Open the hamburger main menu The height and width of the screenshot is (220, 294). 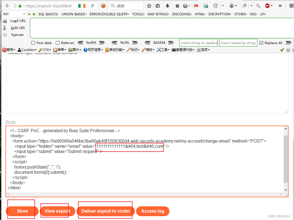[291, 6]
